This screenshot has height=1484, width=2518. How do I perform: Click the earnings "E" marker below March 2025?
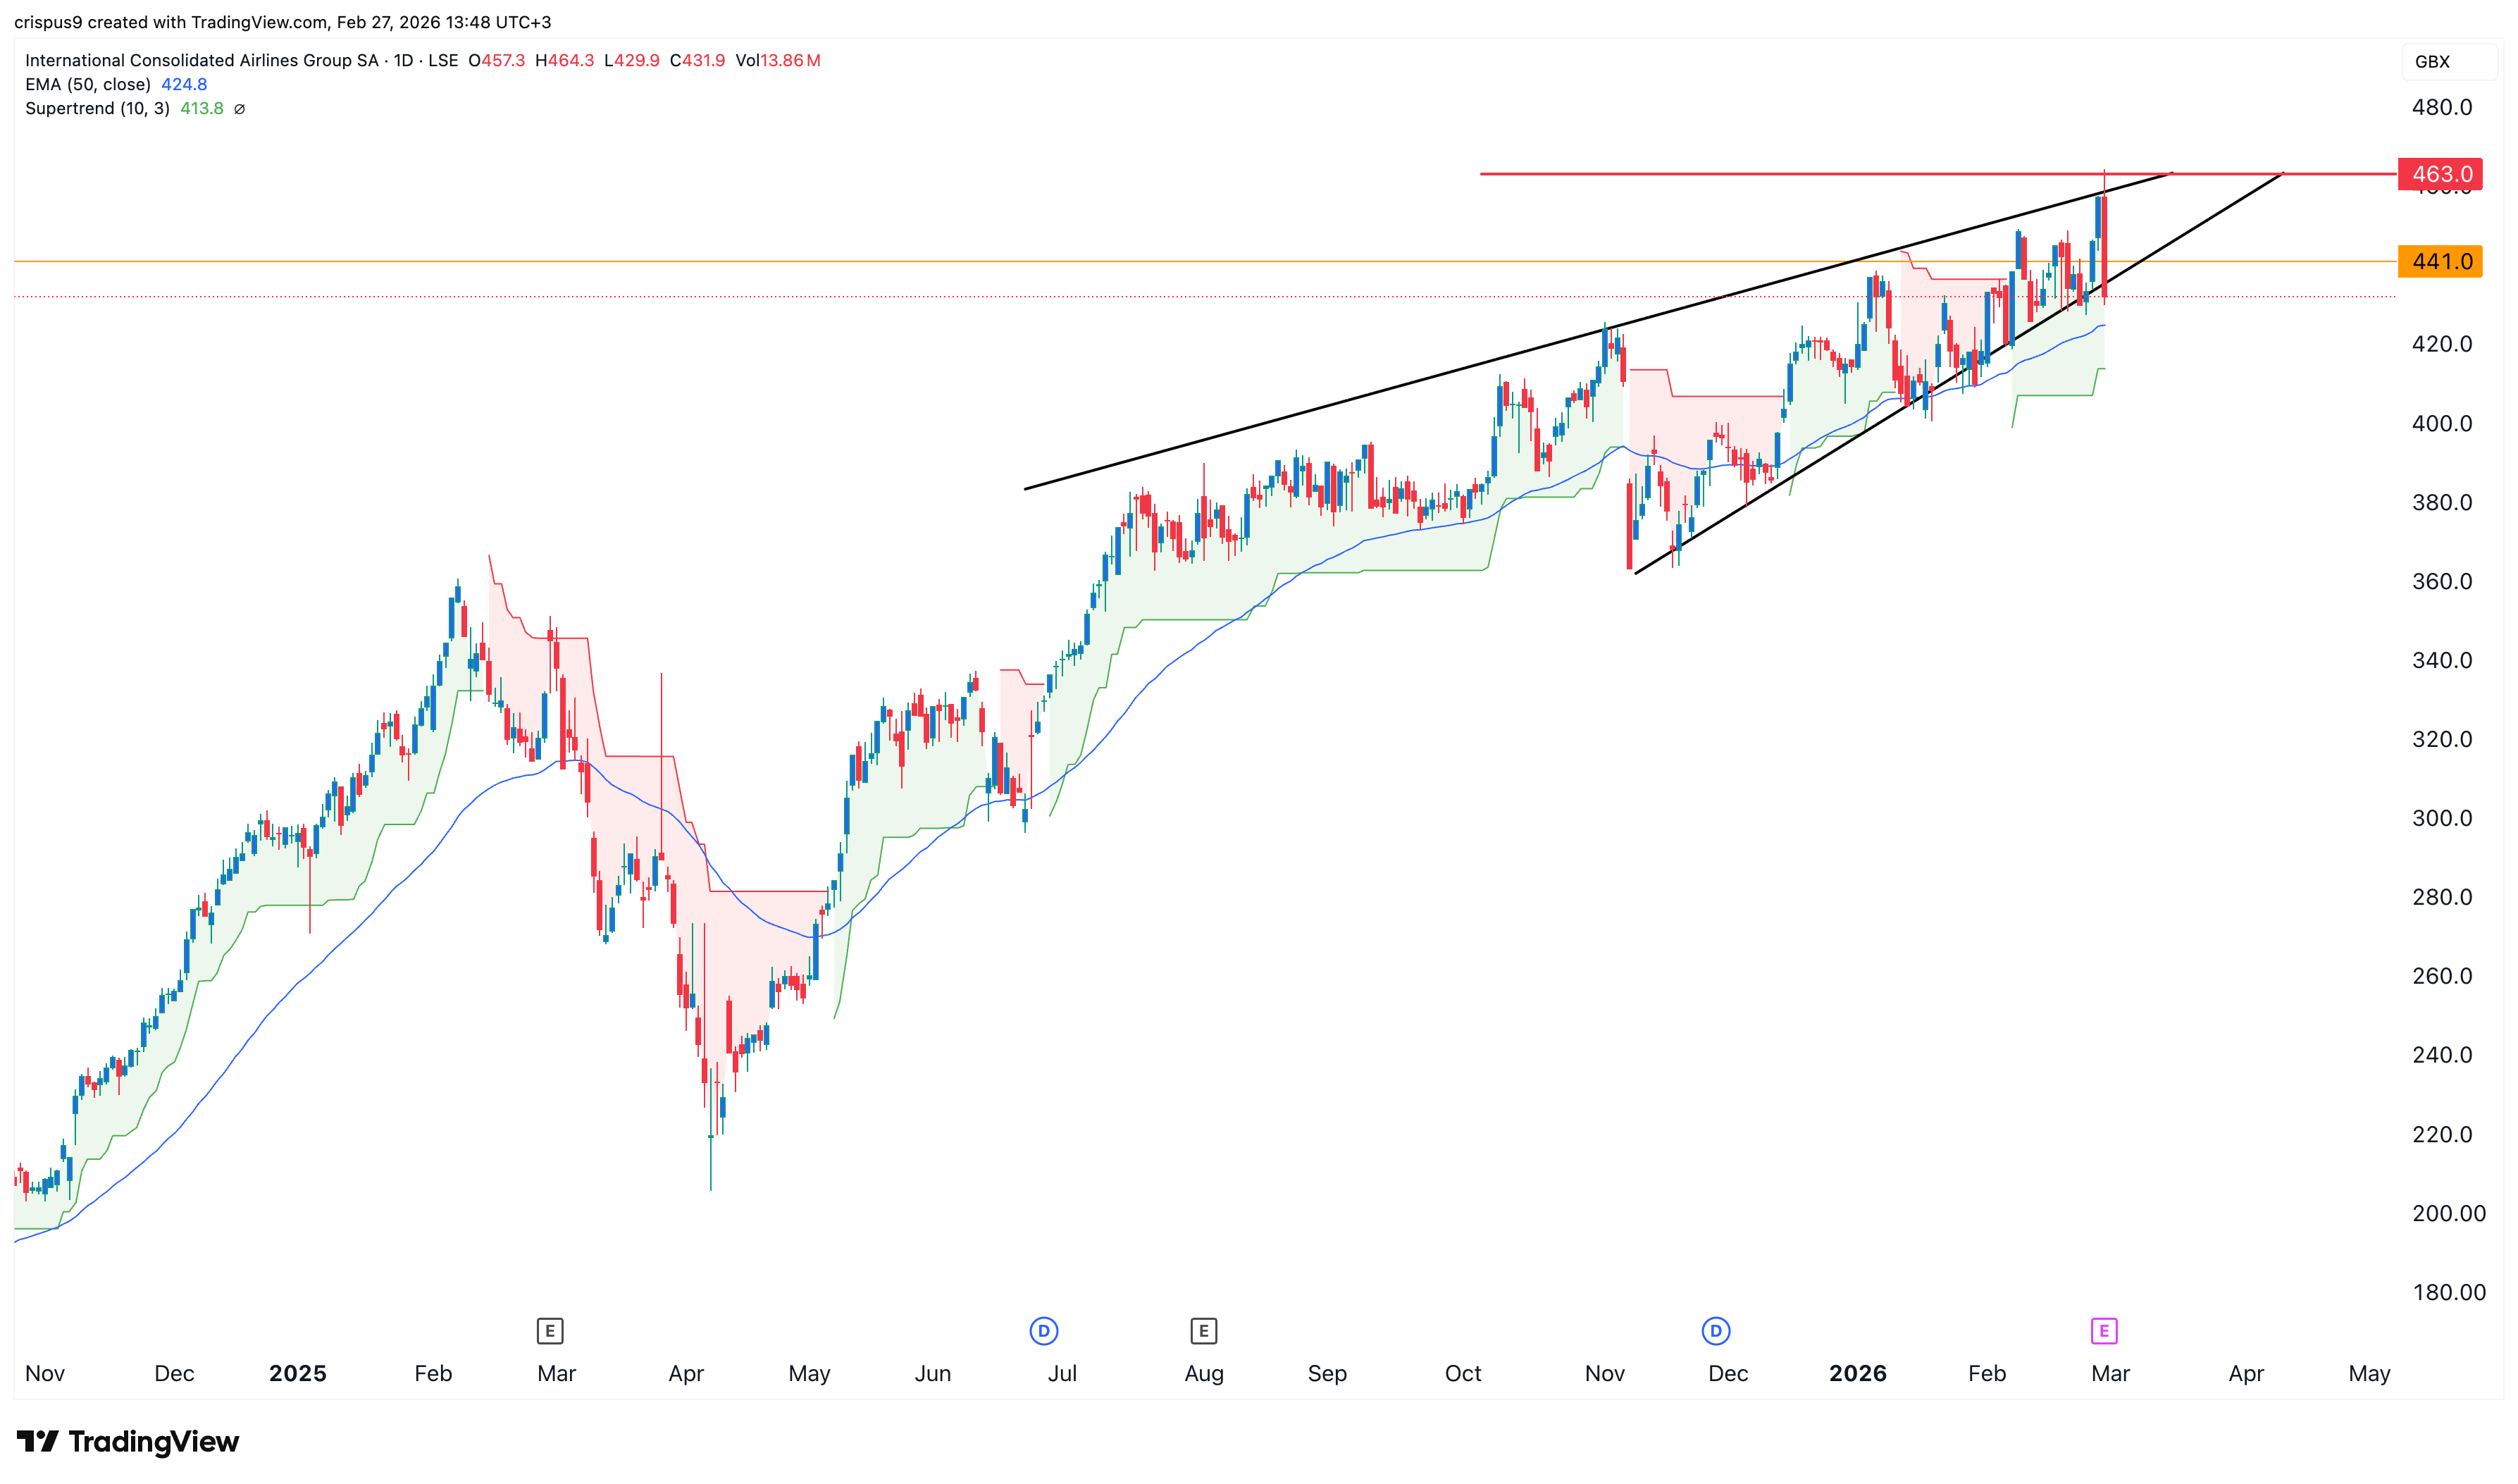coord(551,1331)
